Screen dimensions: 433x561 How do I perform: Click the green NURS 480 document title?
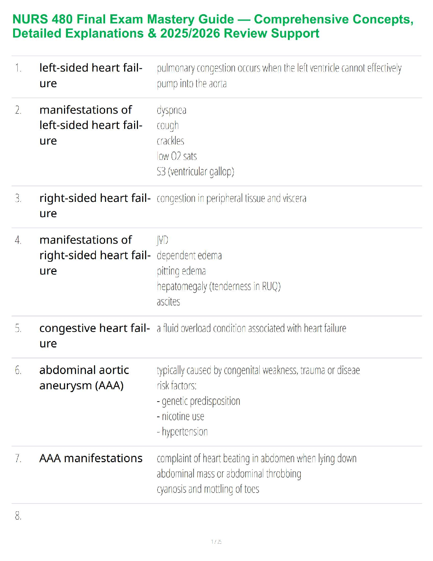click(213, 26)
